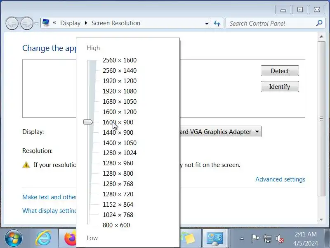
Task: Click the search magnifier icon
Action: tap(319, 23)
